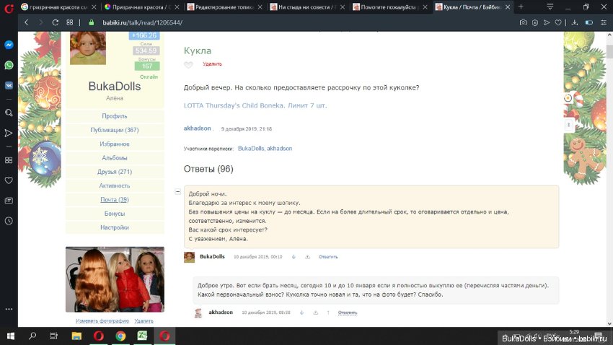Collapse the first reply with minus button

177,192
